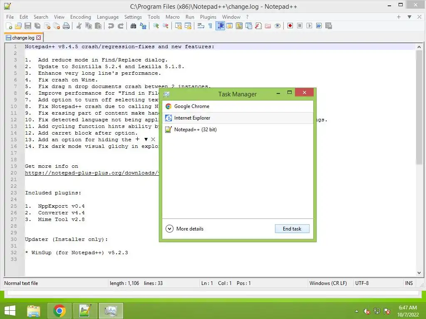The width and height of the screenshot is (426, 319).
Task: Select Notepad++ (32 bit) in Task Manager
Action: coord(238,130)
